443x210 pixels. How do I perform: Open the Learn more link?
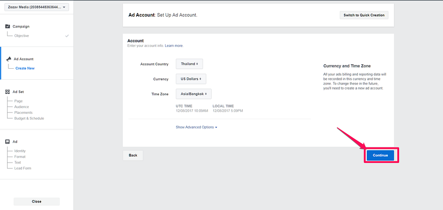(x=174, y=46)
